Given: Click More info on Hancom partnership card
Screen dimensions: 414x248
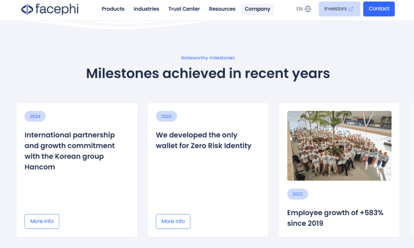Looking at the screenshot, I should coord(42,221).
